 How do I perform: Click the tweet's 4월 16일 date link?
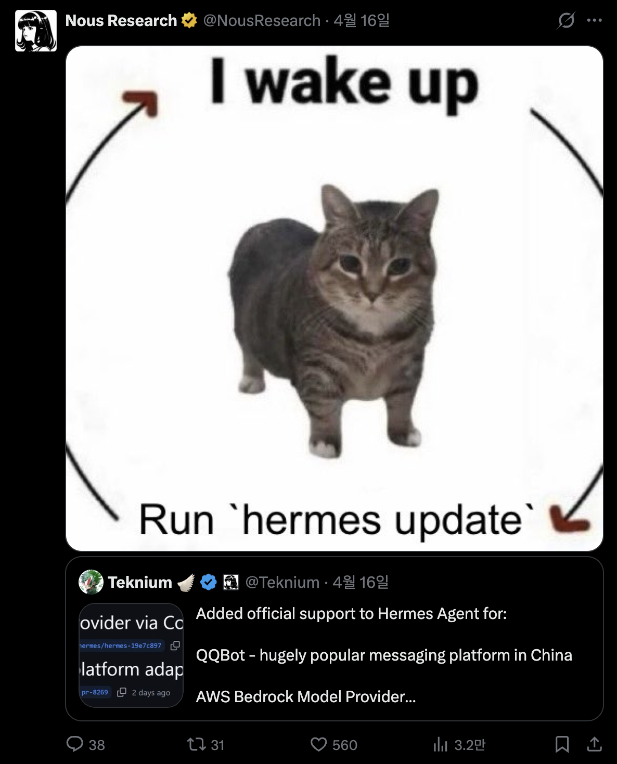pos(362,20)
